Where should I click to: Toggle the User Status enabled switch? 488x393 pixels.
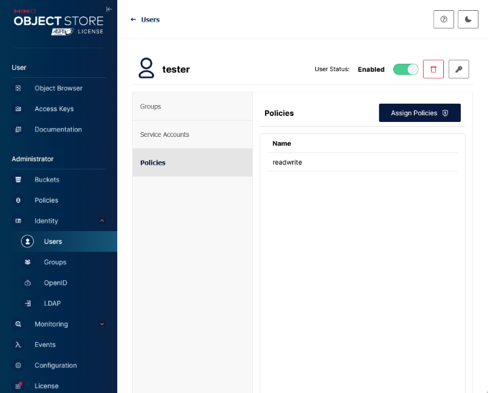pos(406,69)
